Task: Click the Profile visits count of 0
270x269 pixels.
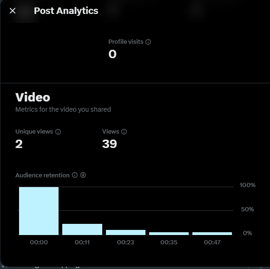Action: click(112, 54)
